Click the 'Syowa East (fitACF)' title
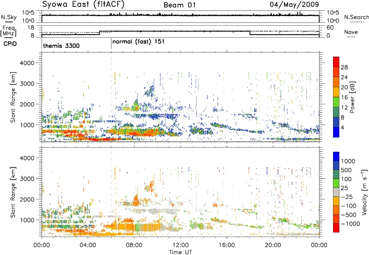Image resolution: width=369 pixels, height=255 pixels. tap(83, 4)
